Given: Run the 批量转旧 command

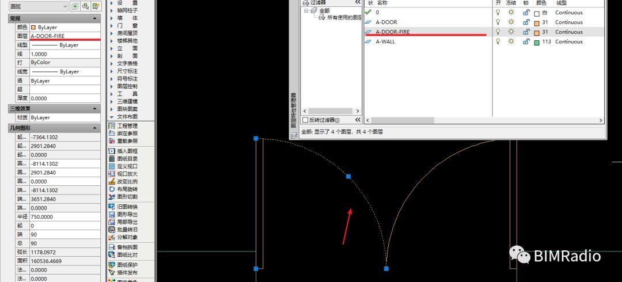Looking at the screenshot, I should [123, 229].
